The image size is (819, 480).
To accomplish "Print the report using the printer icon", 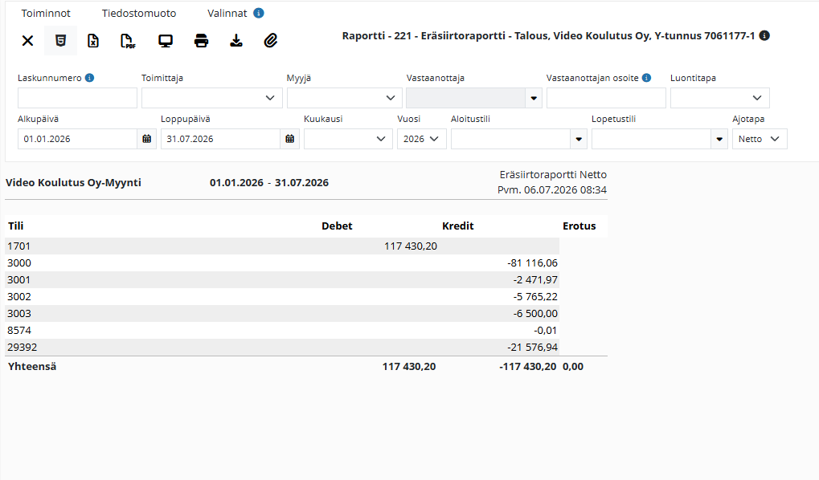I will (x=201, y=41).
